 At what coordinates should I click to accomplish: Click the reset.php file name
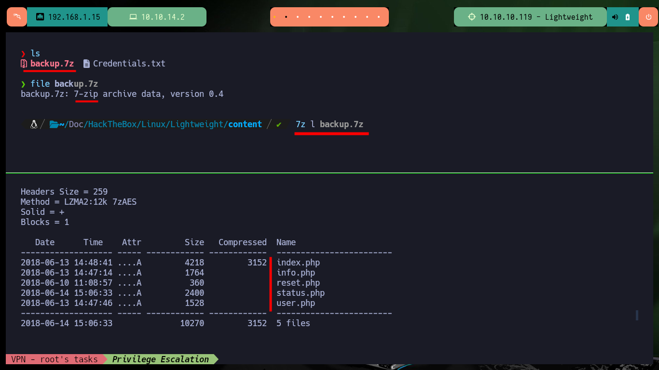(298, 283)
